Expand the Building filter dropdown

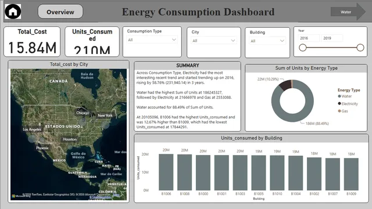267,41
